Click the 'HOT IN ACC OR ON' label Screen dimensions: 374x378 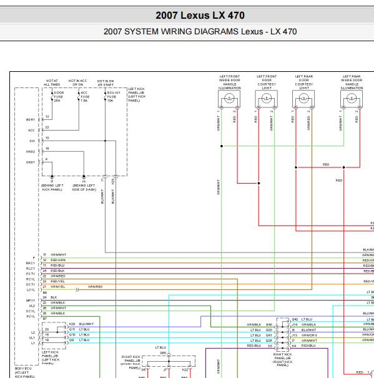[x=77, y=82]
